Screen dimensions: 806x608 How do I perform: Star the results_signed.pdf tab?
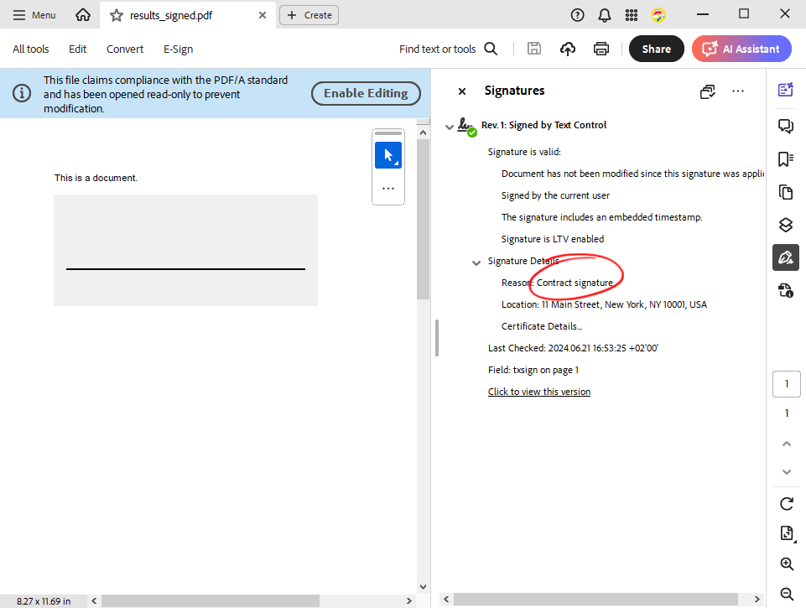pos(117,15)
